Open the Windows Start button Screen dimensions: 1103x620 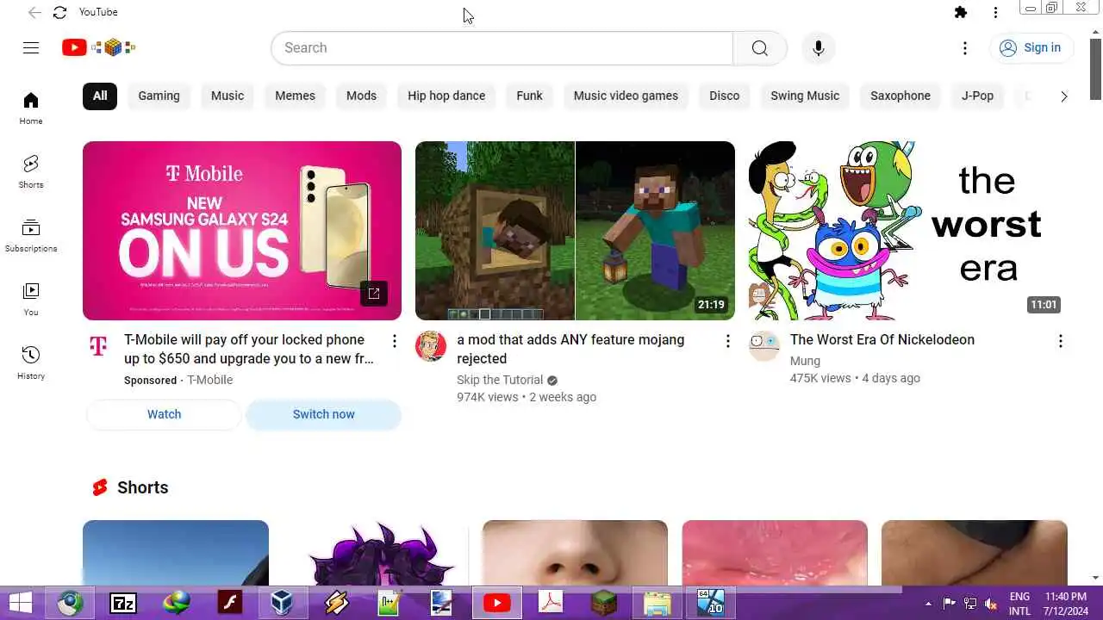click(x=20, y=603)
